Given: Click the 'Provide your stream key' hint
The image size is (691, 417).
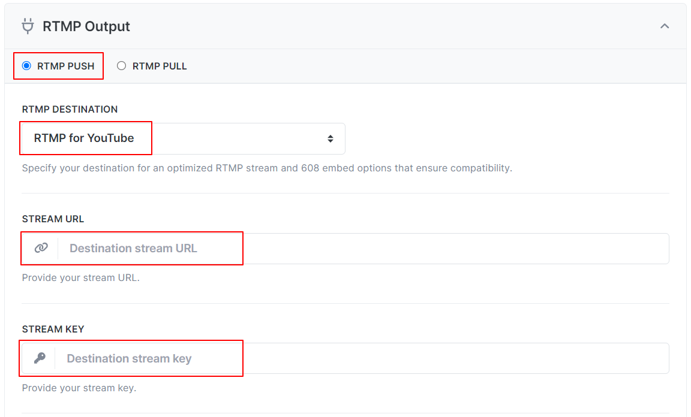Looking at the screenshot, I should click(x=79, y=388).
